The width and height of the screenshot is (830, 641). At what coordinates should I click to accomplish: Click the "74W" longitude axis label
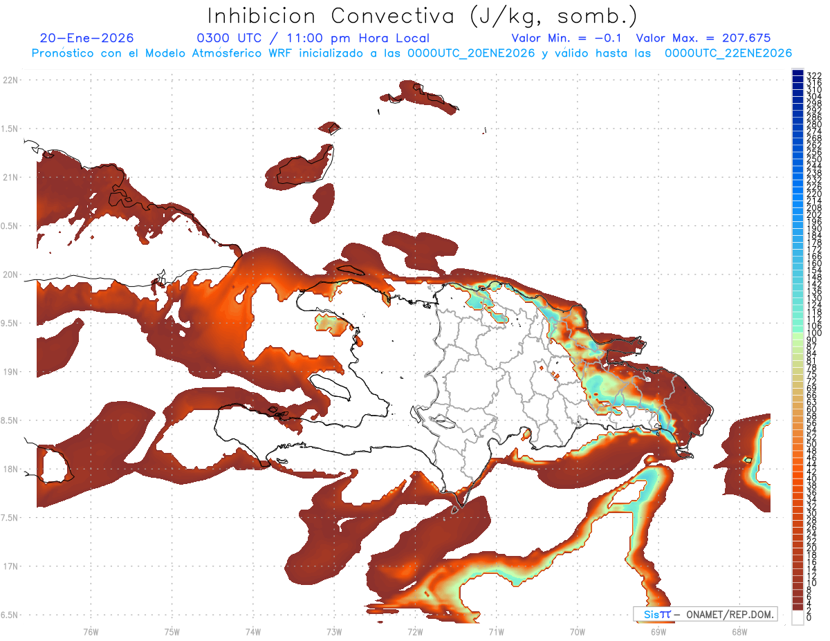tap(253, 632)
